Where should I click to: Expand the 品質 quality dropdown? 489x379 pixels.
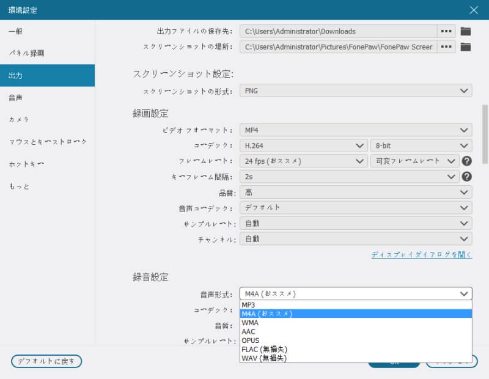356,193
